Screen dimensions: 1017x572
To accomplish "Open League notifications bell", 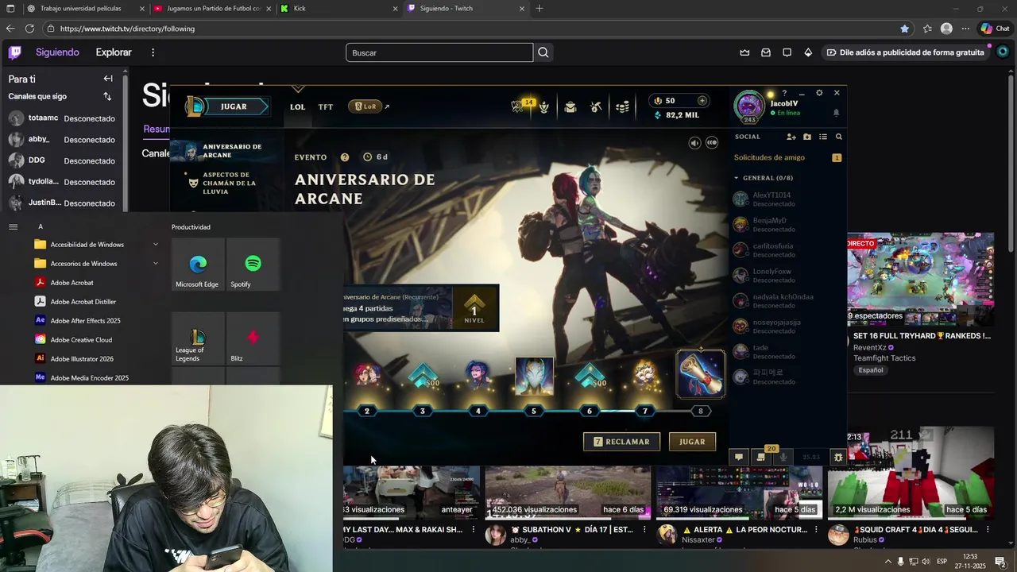I will point(836,113).
